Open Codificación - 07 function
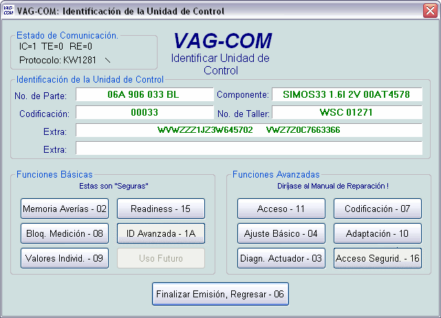The width and height of the screenshot is (441, 318). (x=378, y=209)
